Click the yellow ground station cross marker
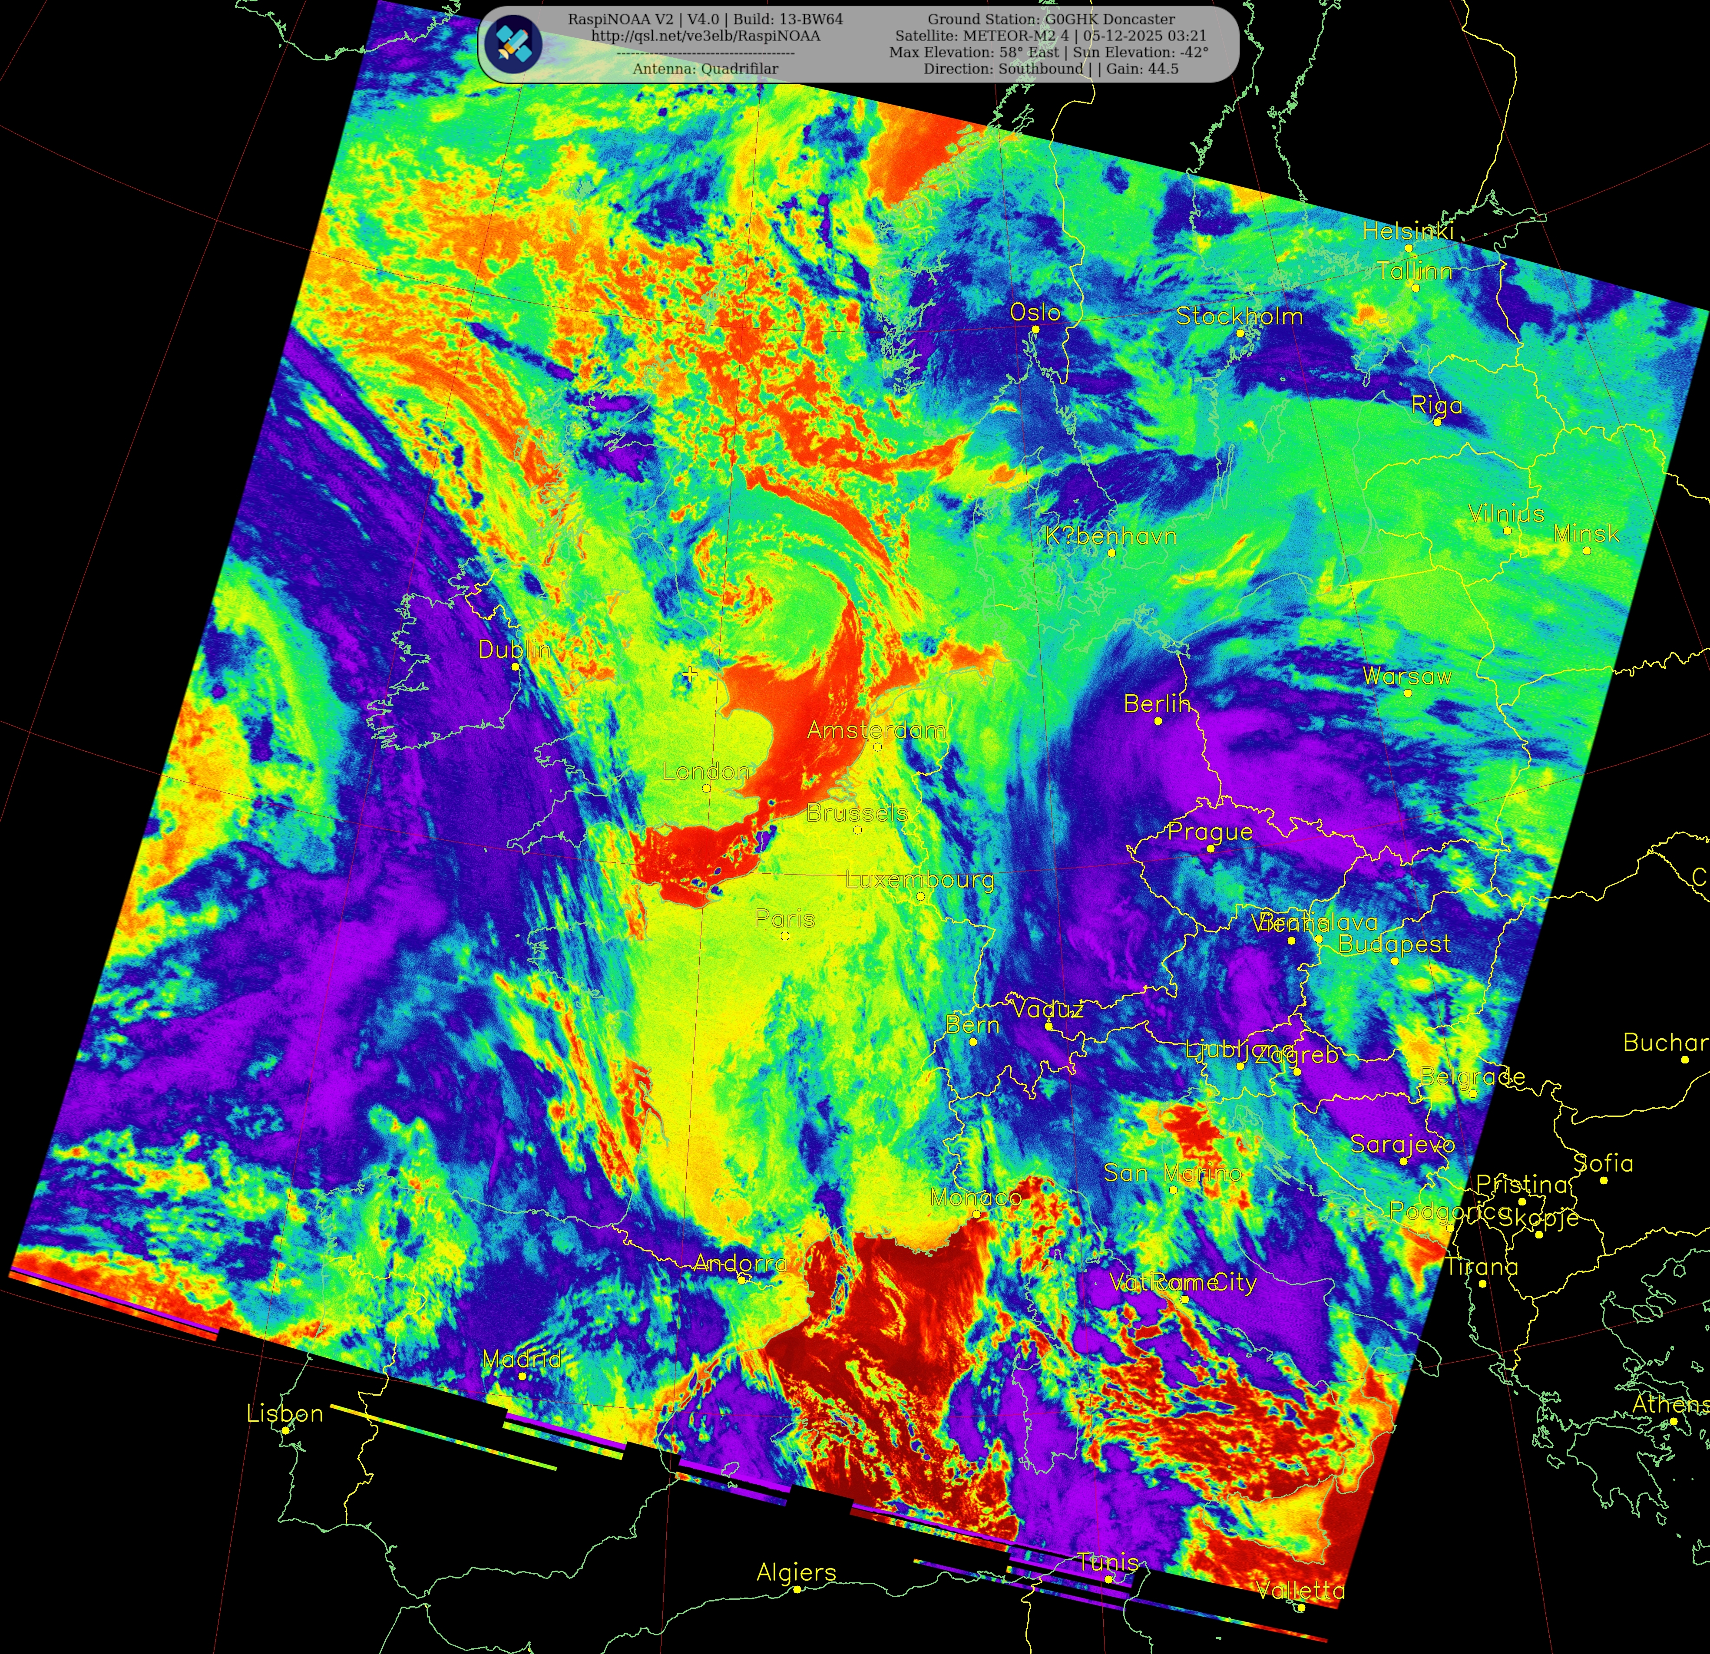The height and width of the screenshot is (1654, 1710). click(x=690, y=673)
